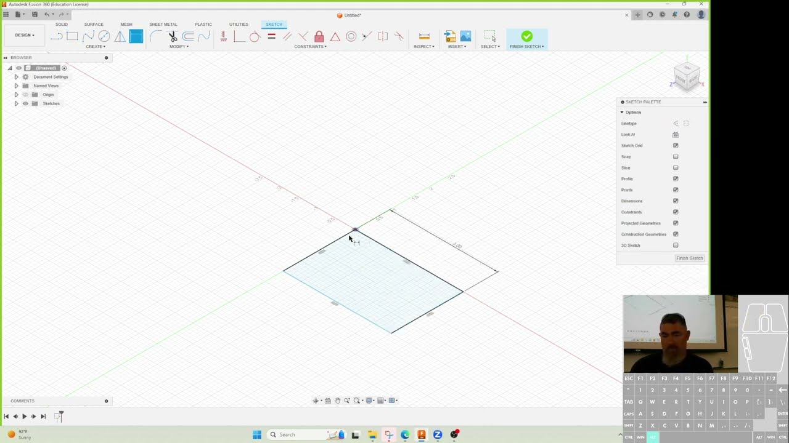Activate the Mirror tool in the Create group

pos(120,36)
